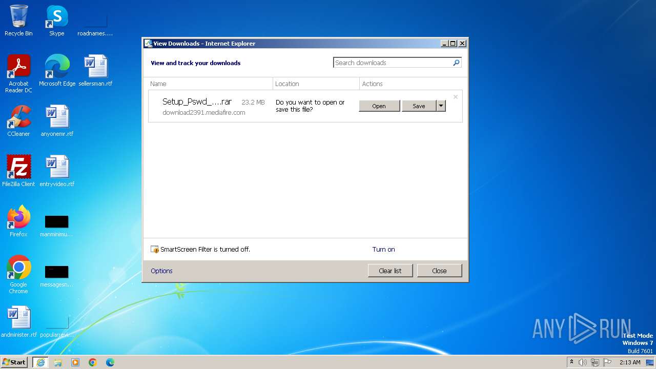The image size is (656, 369).
Task: Click the Close button in downloads window
Action: pyautogui.click(x=439, y=271)
